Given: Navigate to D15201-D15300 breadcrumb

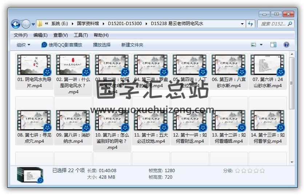Looking at the screenshot, I should (125, 24).
